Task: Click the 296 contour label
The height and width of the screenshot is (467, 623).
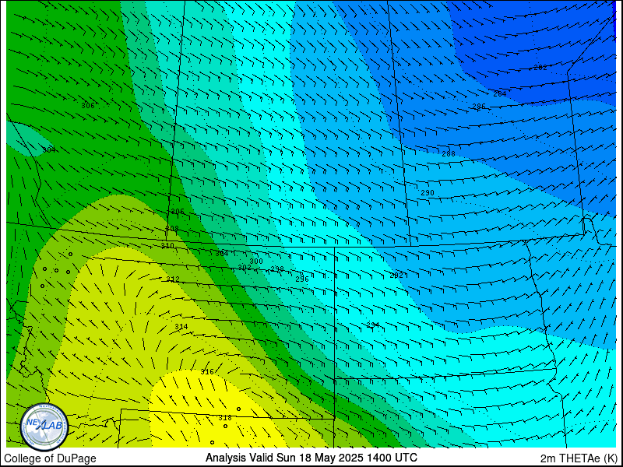Action: pos(302,279)
